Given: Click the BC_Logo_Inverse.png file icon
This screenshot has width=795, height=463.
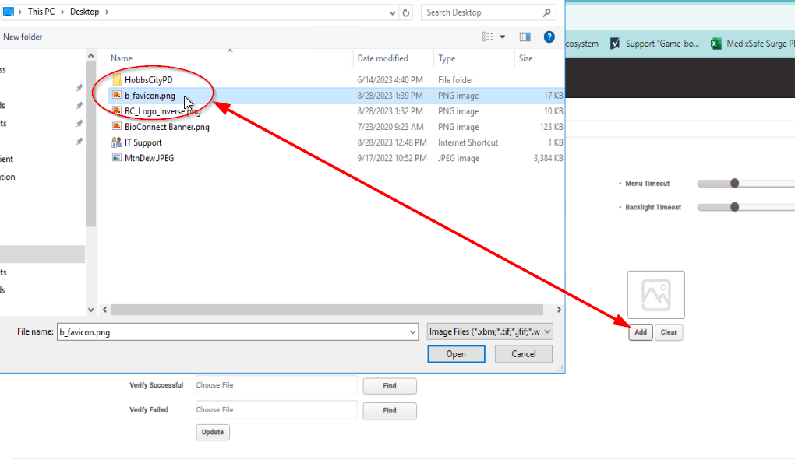Looking at the screenshot, I should [x=117, y=110].
